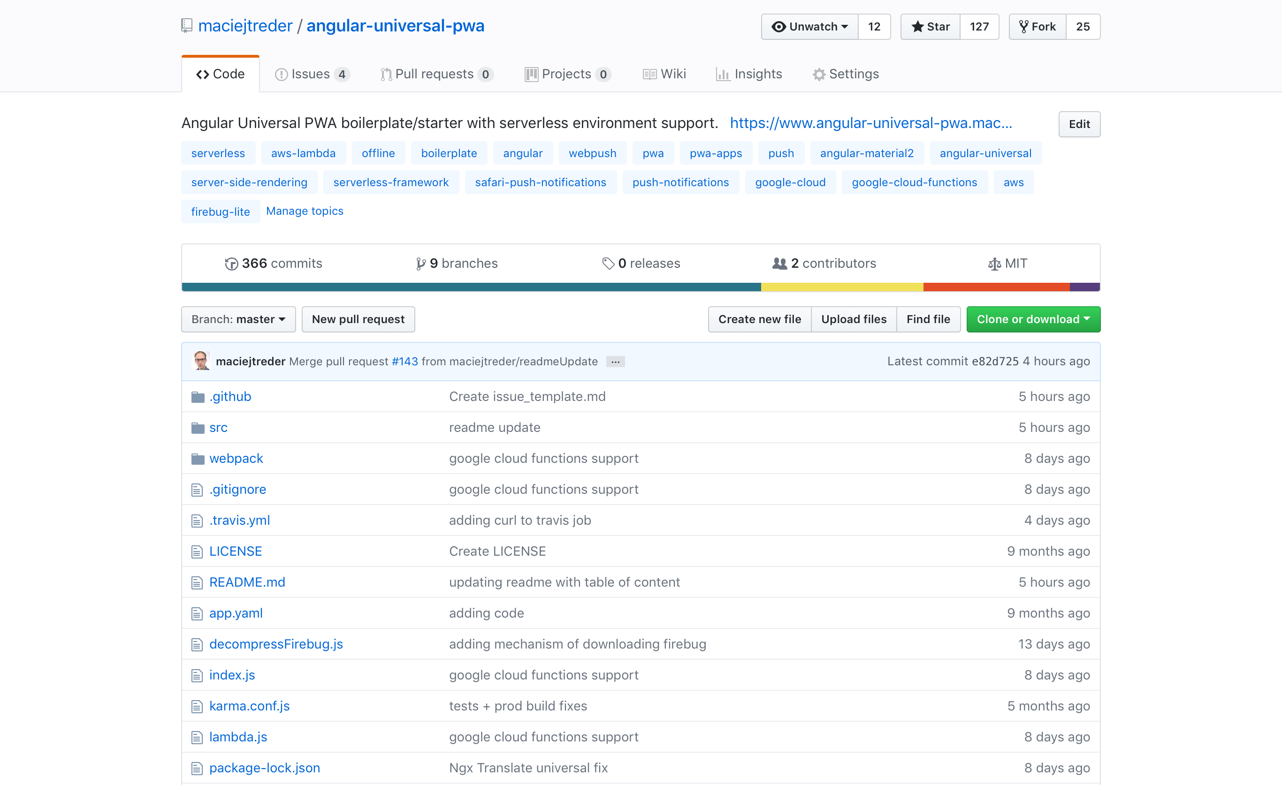The height and width of the screenshot is (785, 1282).
Task: View the 127 stargazers count
Action: coord(979,27)
